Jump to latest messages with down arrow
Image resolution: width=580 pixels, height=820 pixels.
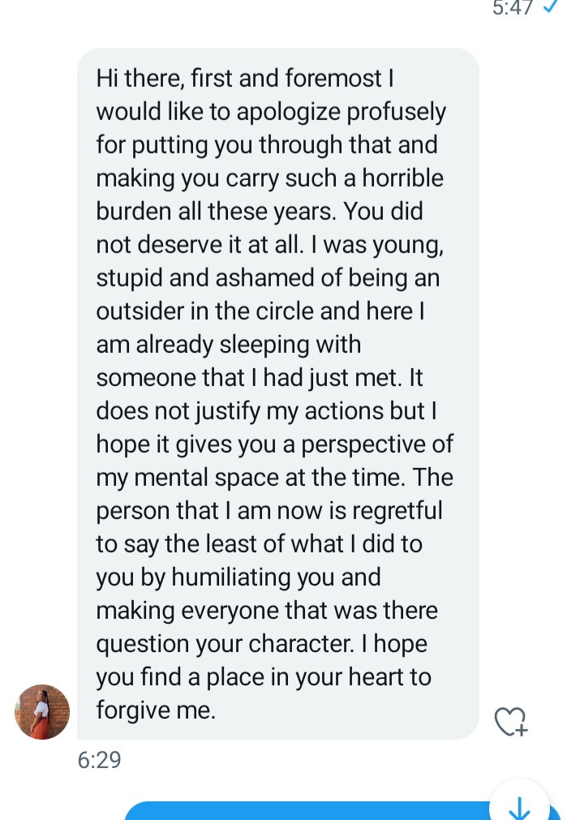point(518,807)
